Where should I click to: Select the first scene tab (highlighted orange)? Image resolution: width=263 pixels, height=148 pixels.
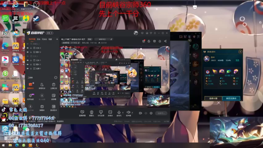pos(32,39)
